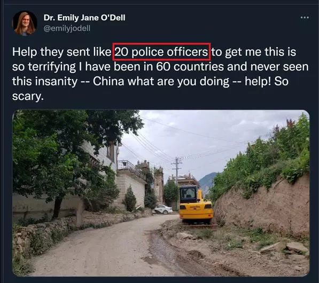Click the yellow excavator in the photo
Image resolution: width=319 pixels, height=283 pixels.
click(x=196, y=205)
